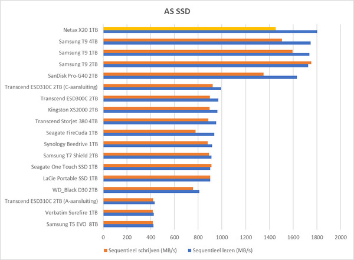This screenshot has height=260, width=354.
Task: Select the Transcend ESD300C 2TB label
Action: [69, 98]
